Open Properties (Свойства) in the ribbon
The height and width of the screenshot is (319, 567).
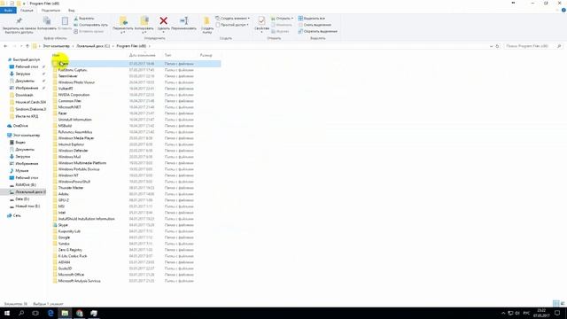click(261, 25)
